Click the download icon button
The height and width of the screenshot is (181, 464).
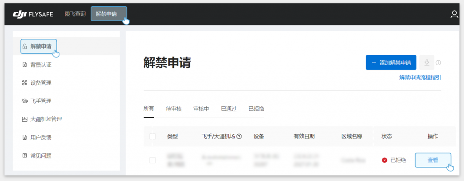pos(426,62)
